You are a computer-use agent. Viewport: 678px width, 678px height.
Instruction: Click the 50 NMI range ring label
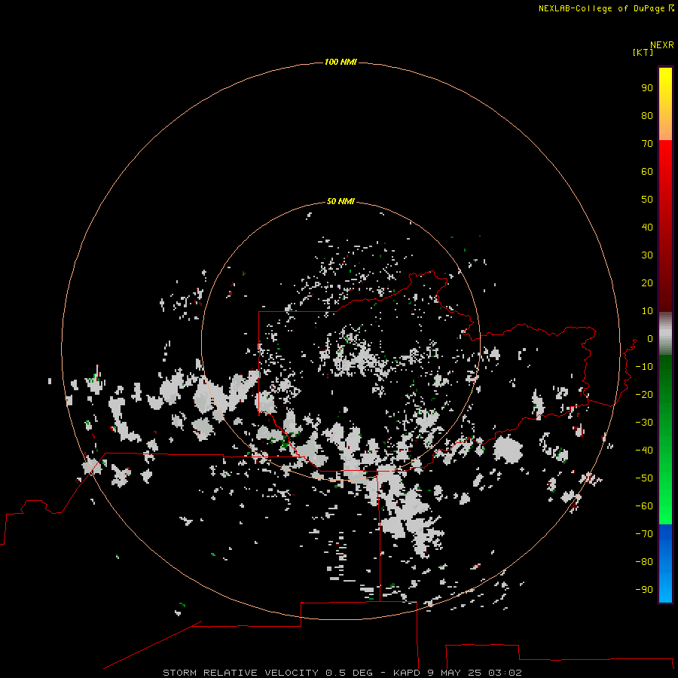pyautogui.click(x=341, y=201)
